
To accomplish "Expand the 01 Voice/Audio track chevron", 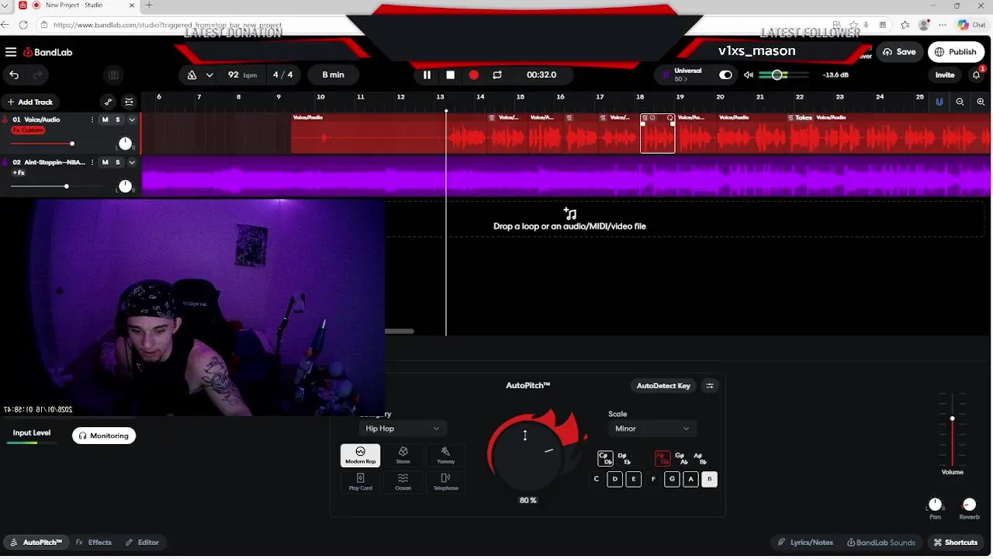I will coord(132,120).
